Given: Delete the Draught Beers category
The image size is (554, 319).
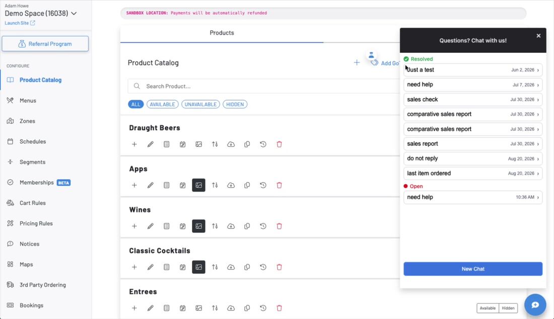Looking at the screenshot, I should pyautogui.click(x=279, y=144).
